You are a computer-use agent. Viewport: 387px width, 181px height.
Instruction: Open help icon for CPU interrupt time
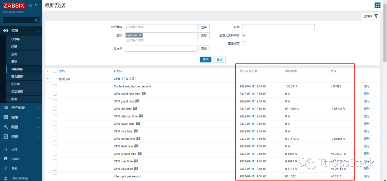click(x=141, y=116)
